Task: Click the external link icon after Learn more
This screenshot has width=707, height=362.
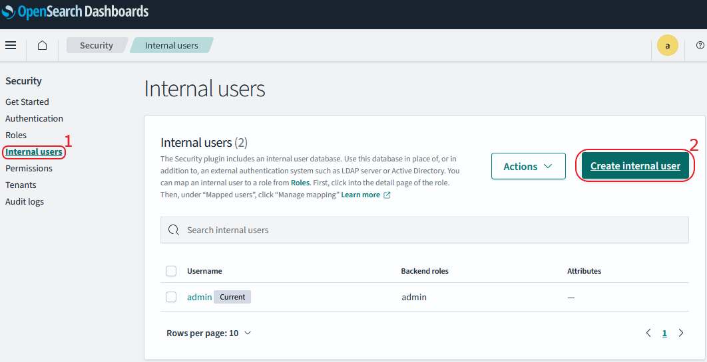Action: [x=386, y=195]
